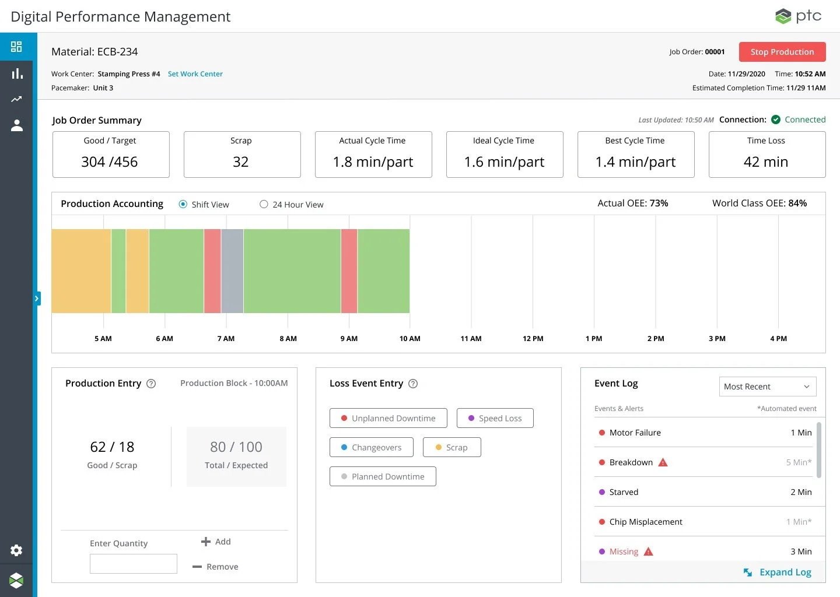Click the Best Cycle Time card
Screen dimensions: 840x597
pyautogui.click(x=636, y=154)
